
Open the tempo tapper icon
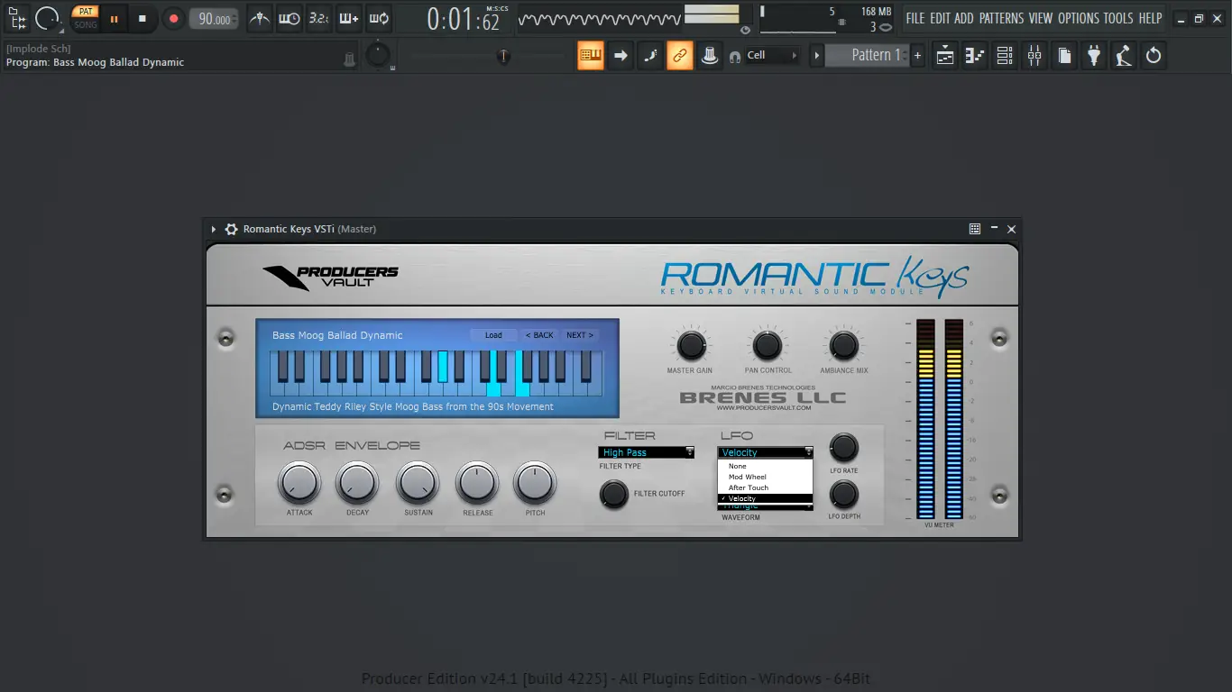click(x=1123, y=56)
